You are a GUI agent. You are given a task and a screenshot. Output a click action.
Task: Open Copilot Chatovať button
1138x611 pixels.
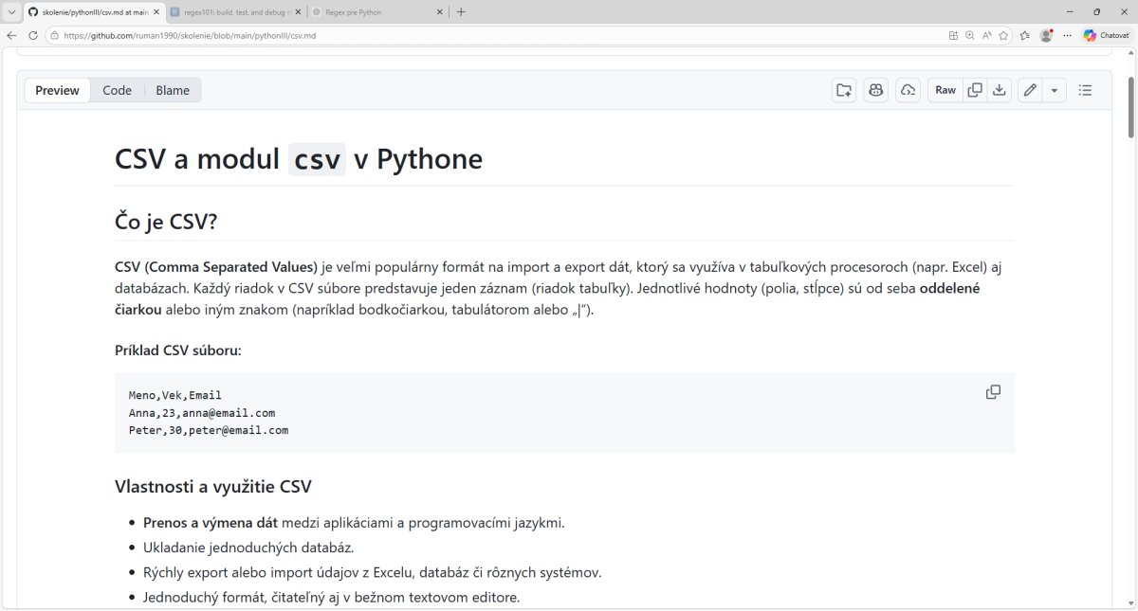[x=1107, y=35]
